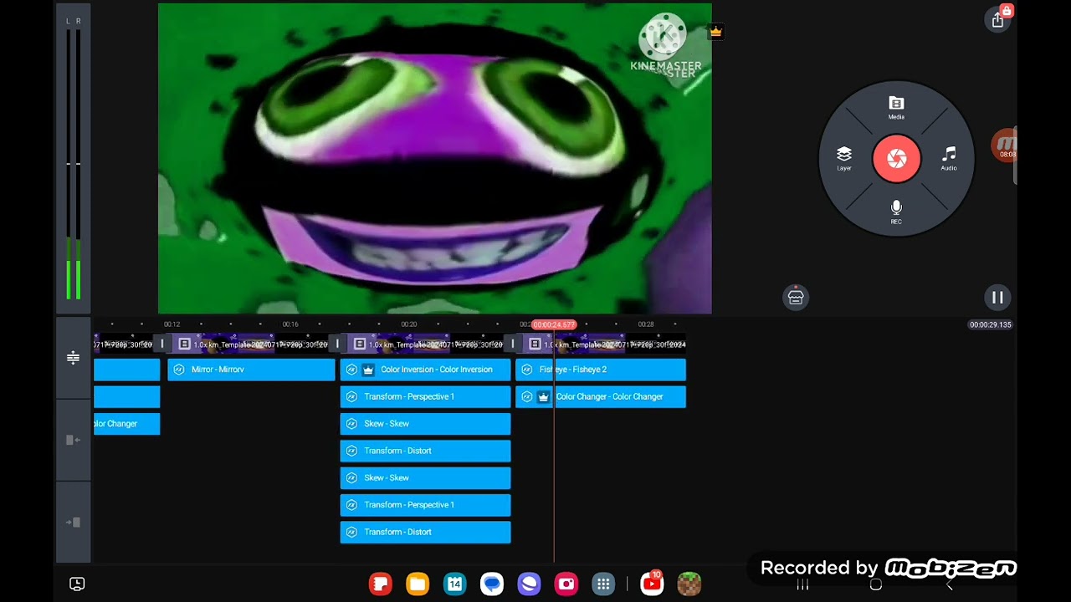Click the crown icon on Color Changer layer
This screenshot has width=1071, height=602.
tap(543, 396)
